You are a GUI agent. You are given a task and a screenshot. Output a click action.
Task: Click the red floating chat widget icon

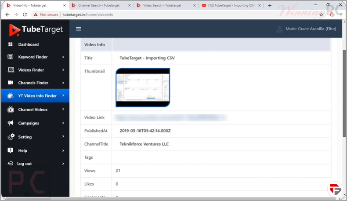(335, 189)
